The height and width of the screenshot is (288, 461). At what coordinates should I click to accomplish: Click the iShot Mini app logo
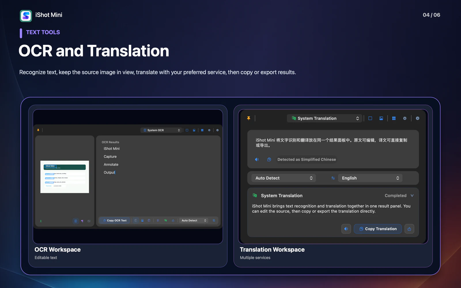click(x=26, y=16)
